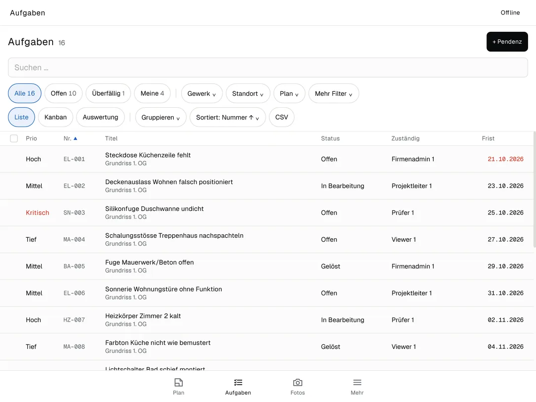536x402 pixels.
Task: Sort by the Prio column header
Action: point(31,138)
